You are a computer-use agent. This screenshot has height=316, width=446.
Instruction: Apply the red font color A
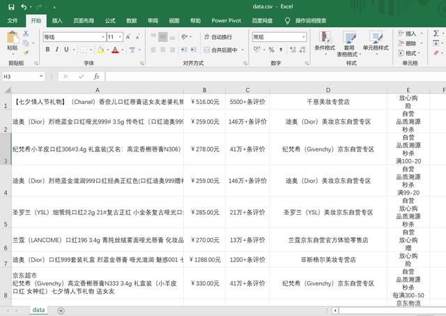pyautogui.click(x=115, y=50)
